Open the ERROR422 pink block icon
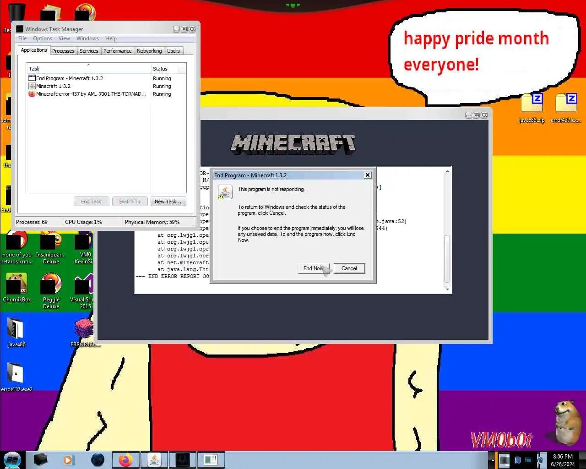 coord(84,332)
